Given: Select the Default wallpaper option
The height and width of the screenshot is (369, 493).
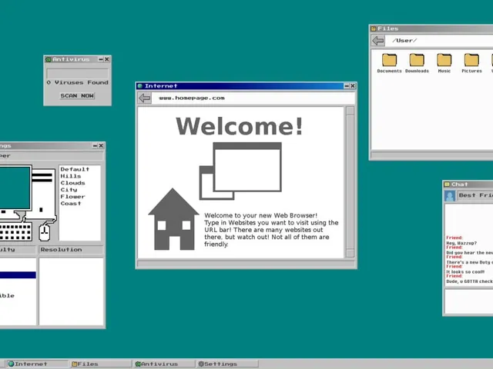Looking at the screenshot, I should click(x=75, y=169).
